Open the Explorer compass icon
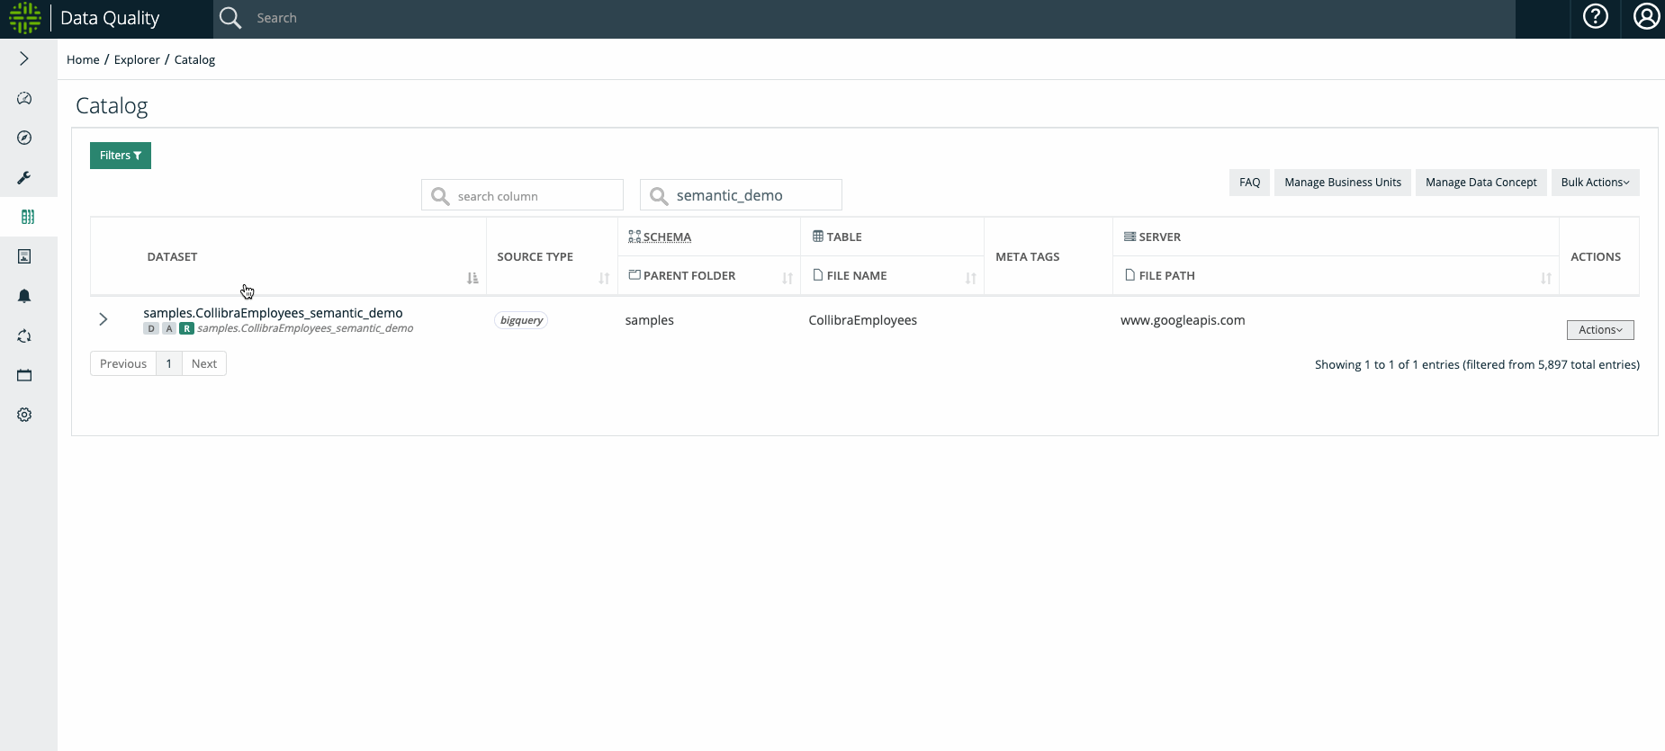The height and width of the screenshot is (751, 1665). [24, 138]
